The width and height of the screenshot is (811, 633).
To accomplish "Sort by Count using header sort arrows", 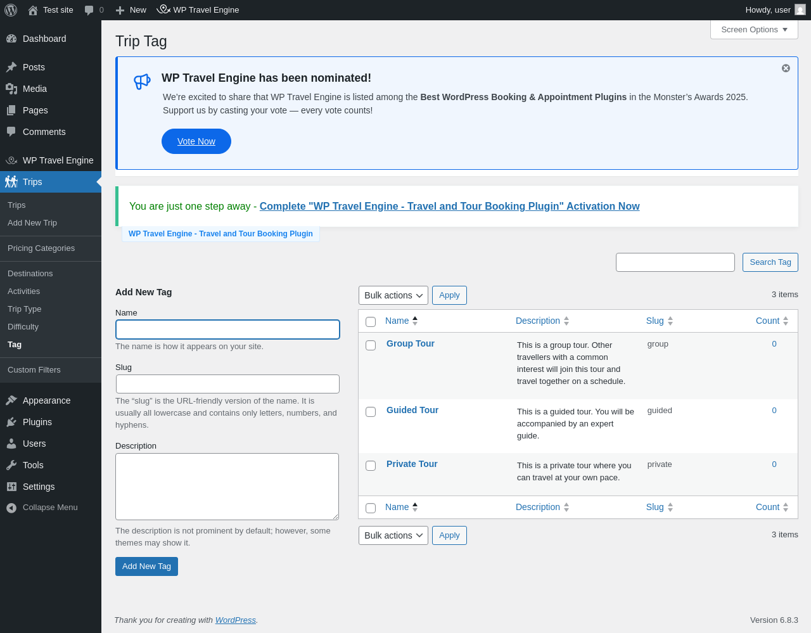I will [786, 321].
